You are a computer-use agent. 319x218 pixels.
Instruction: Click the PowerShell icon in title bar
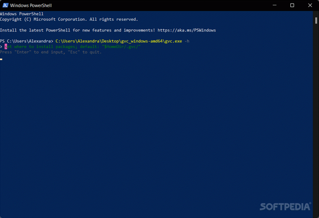[x=5, y=5]
